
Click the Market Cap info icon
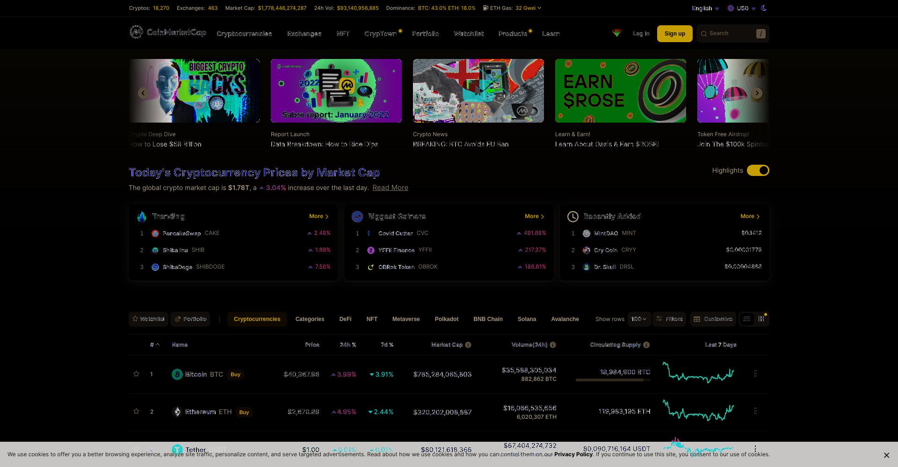[x=468, y=345]
